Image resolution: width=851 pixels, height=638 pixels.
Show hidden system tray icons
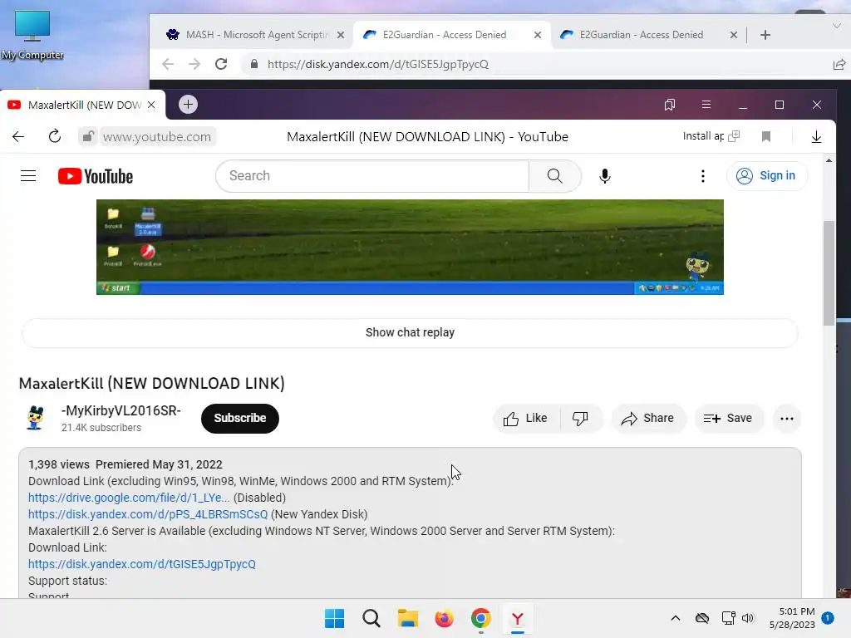675,618
